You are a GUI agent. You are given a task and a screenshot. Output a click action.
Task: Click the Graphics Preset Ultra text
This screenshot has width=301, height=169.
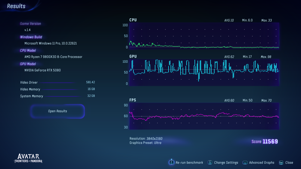(146, 143)
